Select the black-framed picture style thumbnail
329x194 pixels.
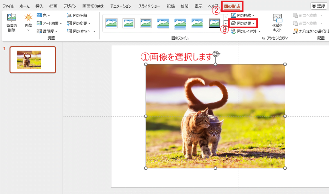pyautogui.click(x=214, y=23)
